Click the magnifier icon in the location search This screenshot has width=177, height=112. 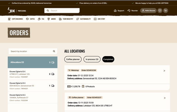tap(54, 51)
